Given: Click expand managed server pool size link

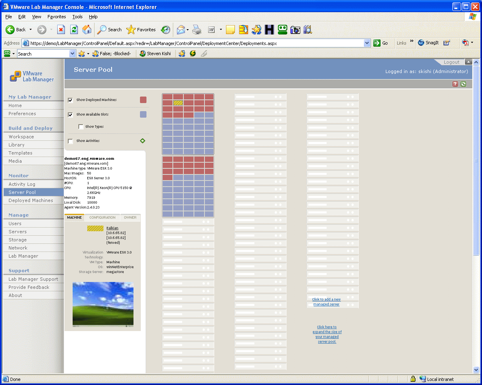Looking at the screenshot, I should [327, 334].
